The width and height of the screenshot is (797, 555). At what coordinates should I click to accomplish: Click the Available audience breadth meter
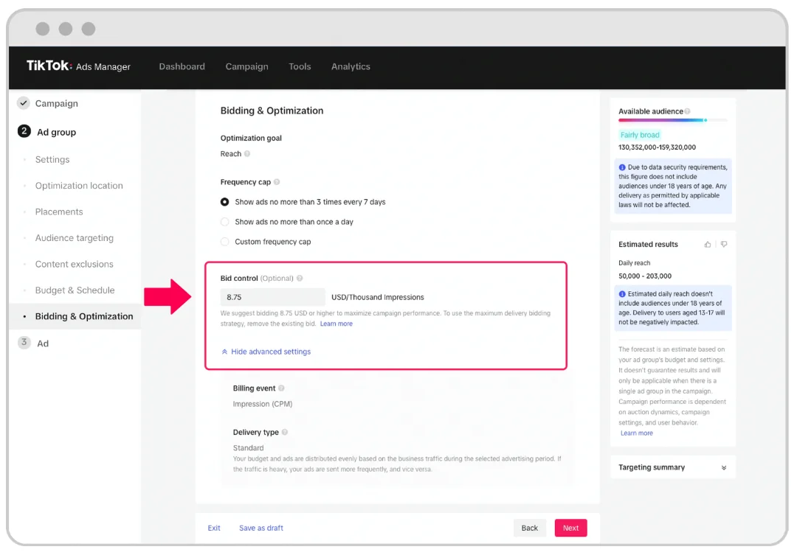click(x=672, y=120)
